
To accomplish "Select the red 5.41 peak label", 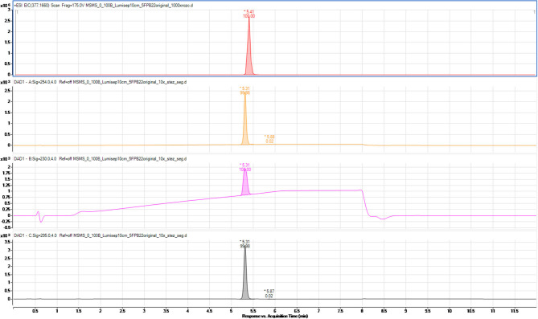I will [x=249, y=14].
